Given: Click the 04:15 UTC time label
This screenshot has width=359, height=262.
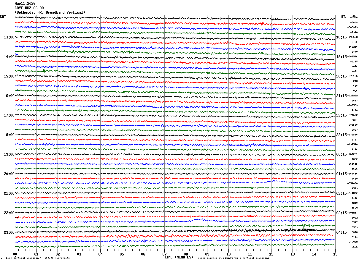Looking at the screenshot, I should coord(341,232).
